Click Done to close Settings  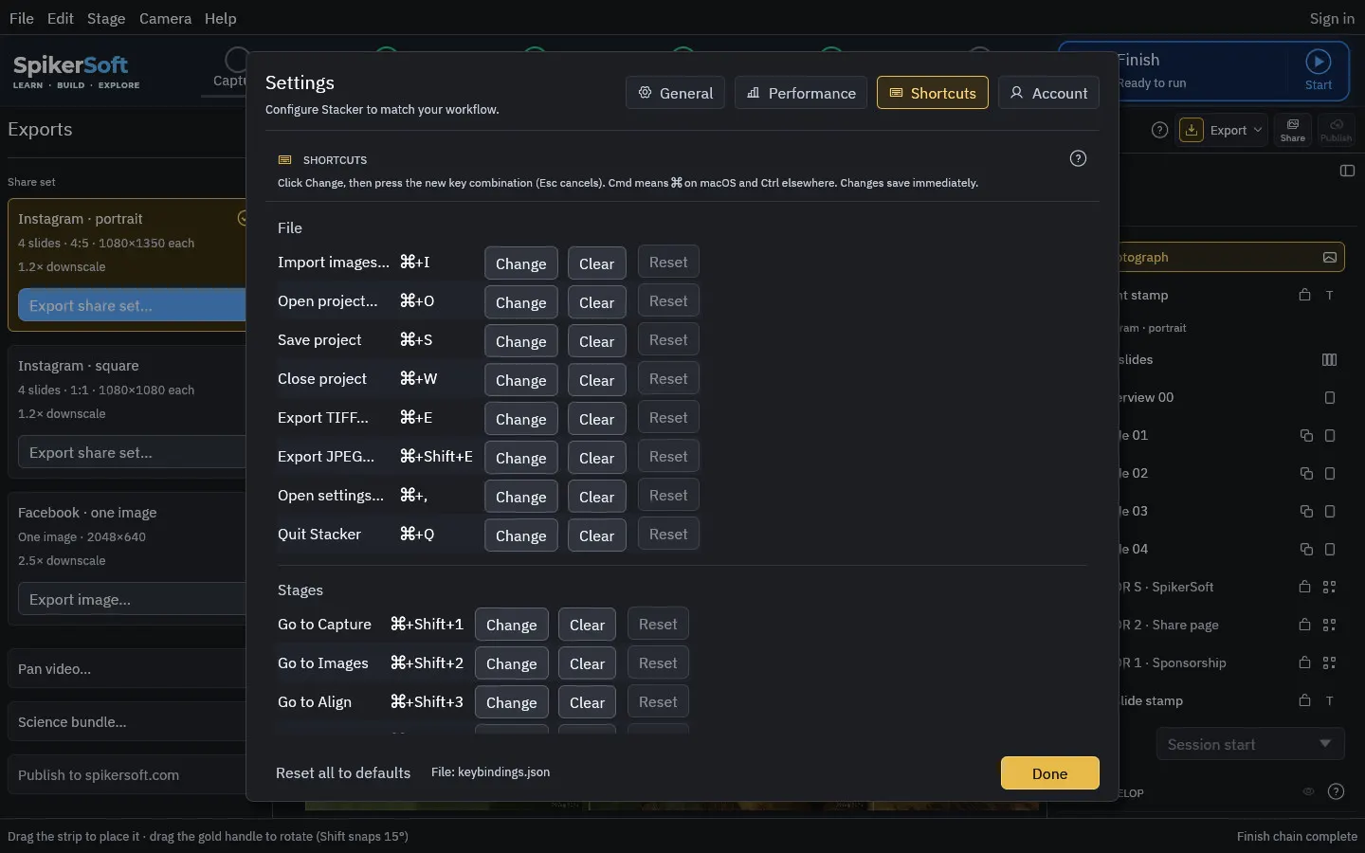tap(1050, 772)
